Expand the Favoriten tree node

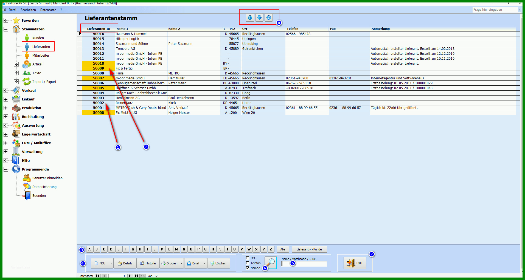[6, 21]
